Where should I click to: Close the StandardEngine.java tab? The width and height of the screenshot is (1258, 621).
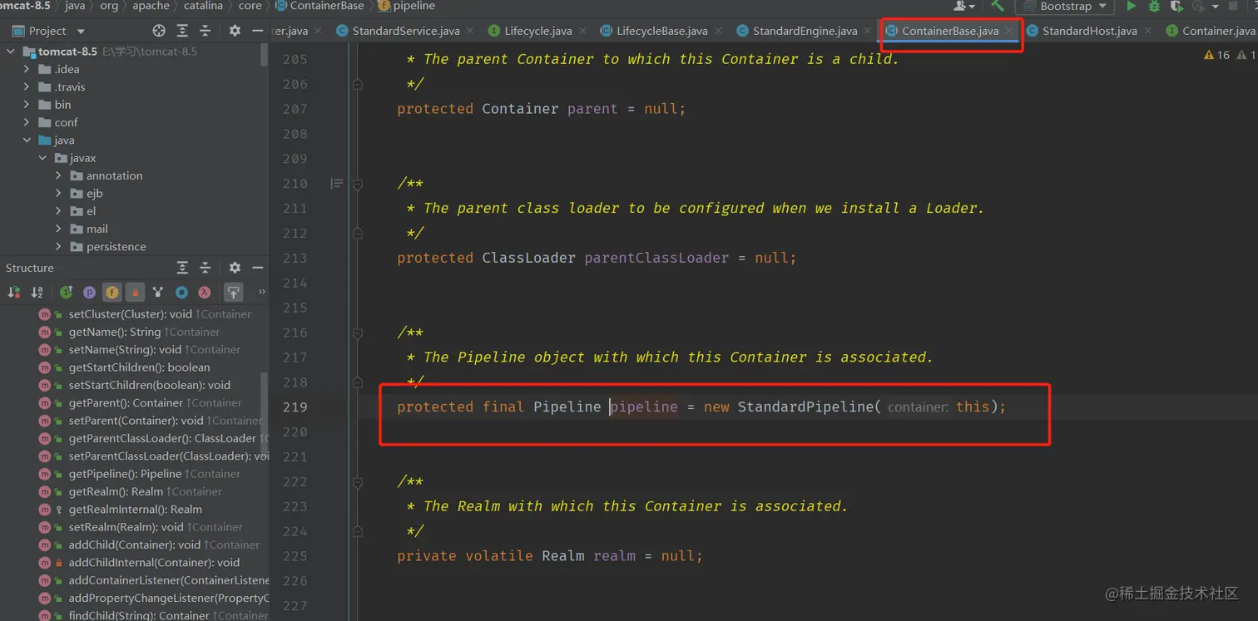click(867, 31)
